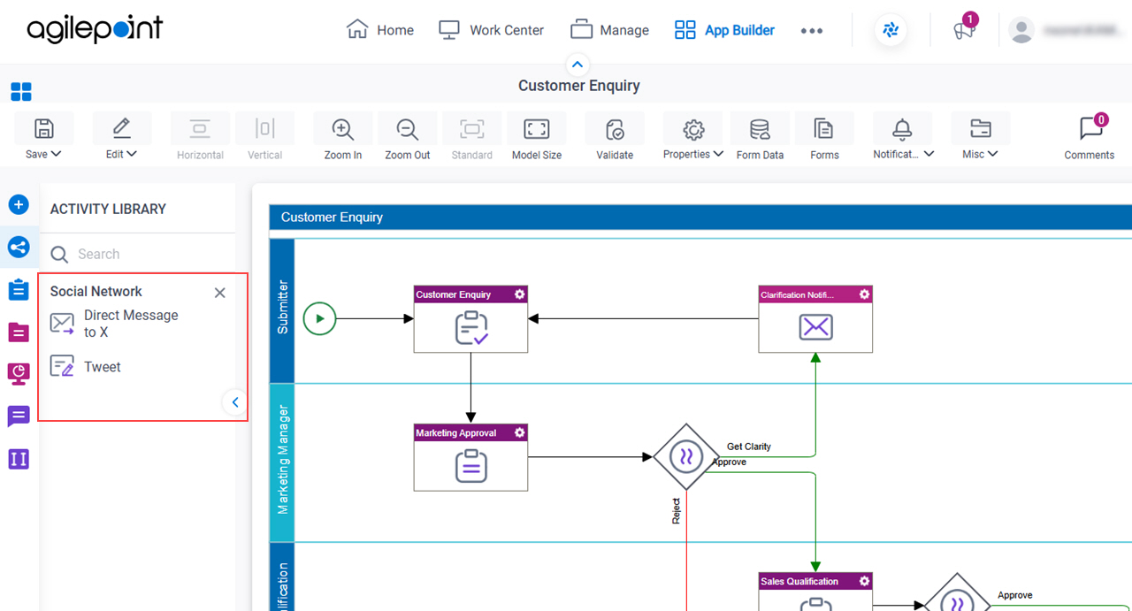Viewport: 1132px width, 611px height.
Task: Click the Standard zoom icon
Action: (472, 129)
